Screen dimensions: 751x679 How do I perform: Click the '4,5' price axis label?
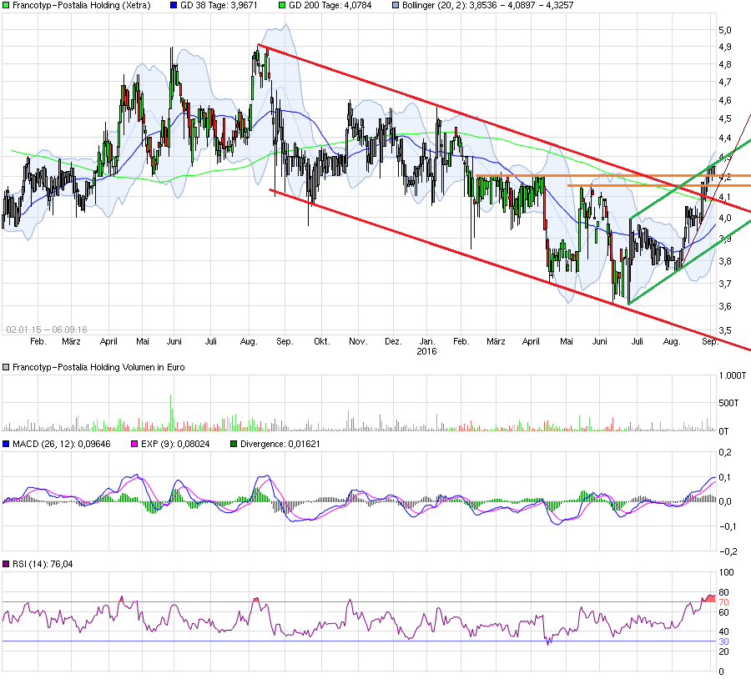725,118
